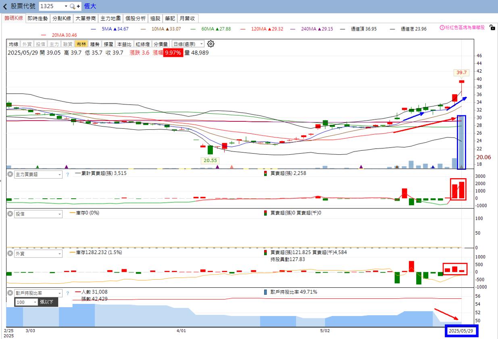498x339 pixels.
Task: Switch to the 分點K線 tab
Action: coord(62,19)
